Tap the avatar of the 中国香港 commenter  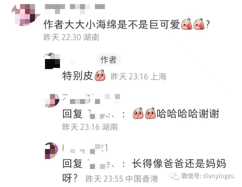(x=52, y=151)
